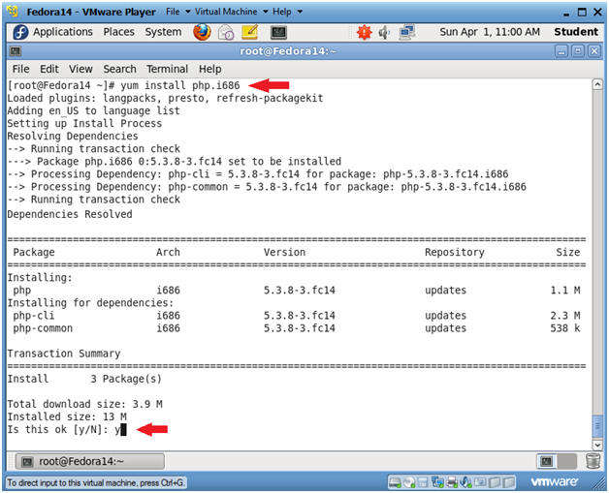The image size is (609, 493).
Task: Switch to the first workspace in switcher
Action: click(x=547, y=461)
